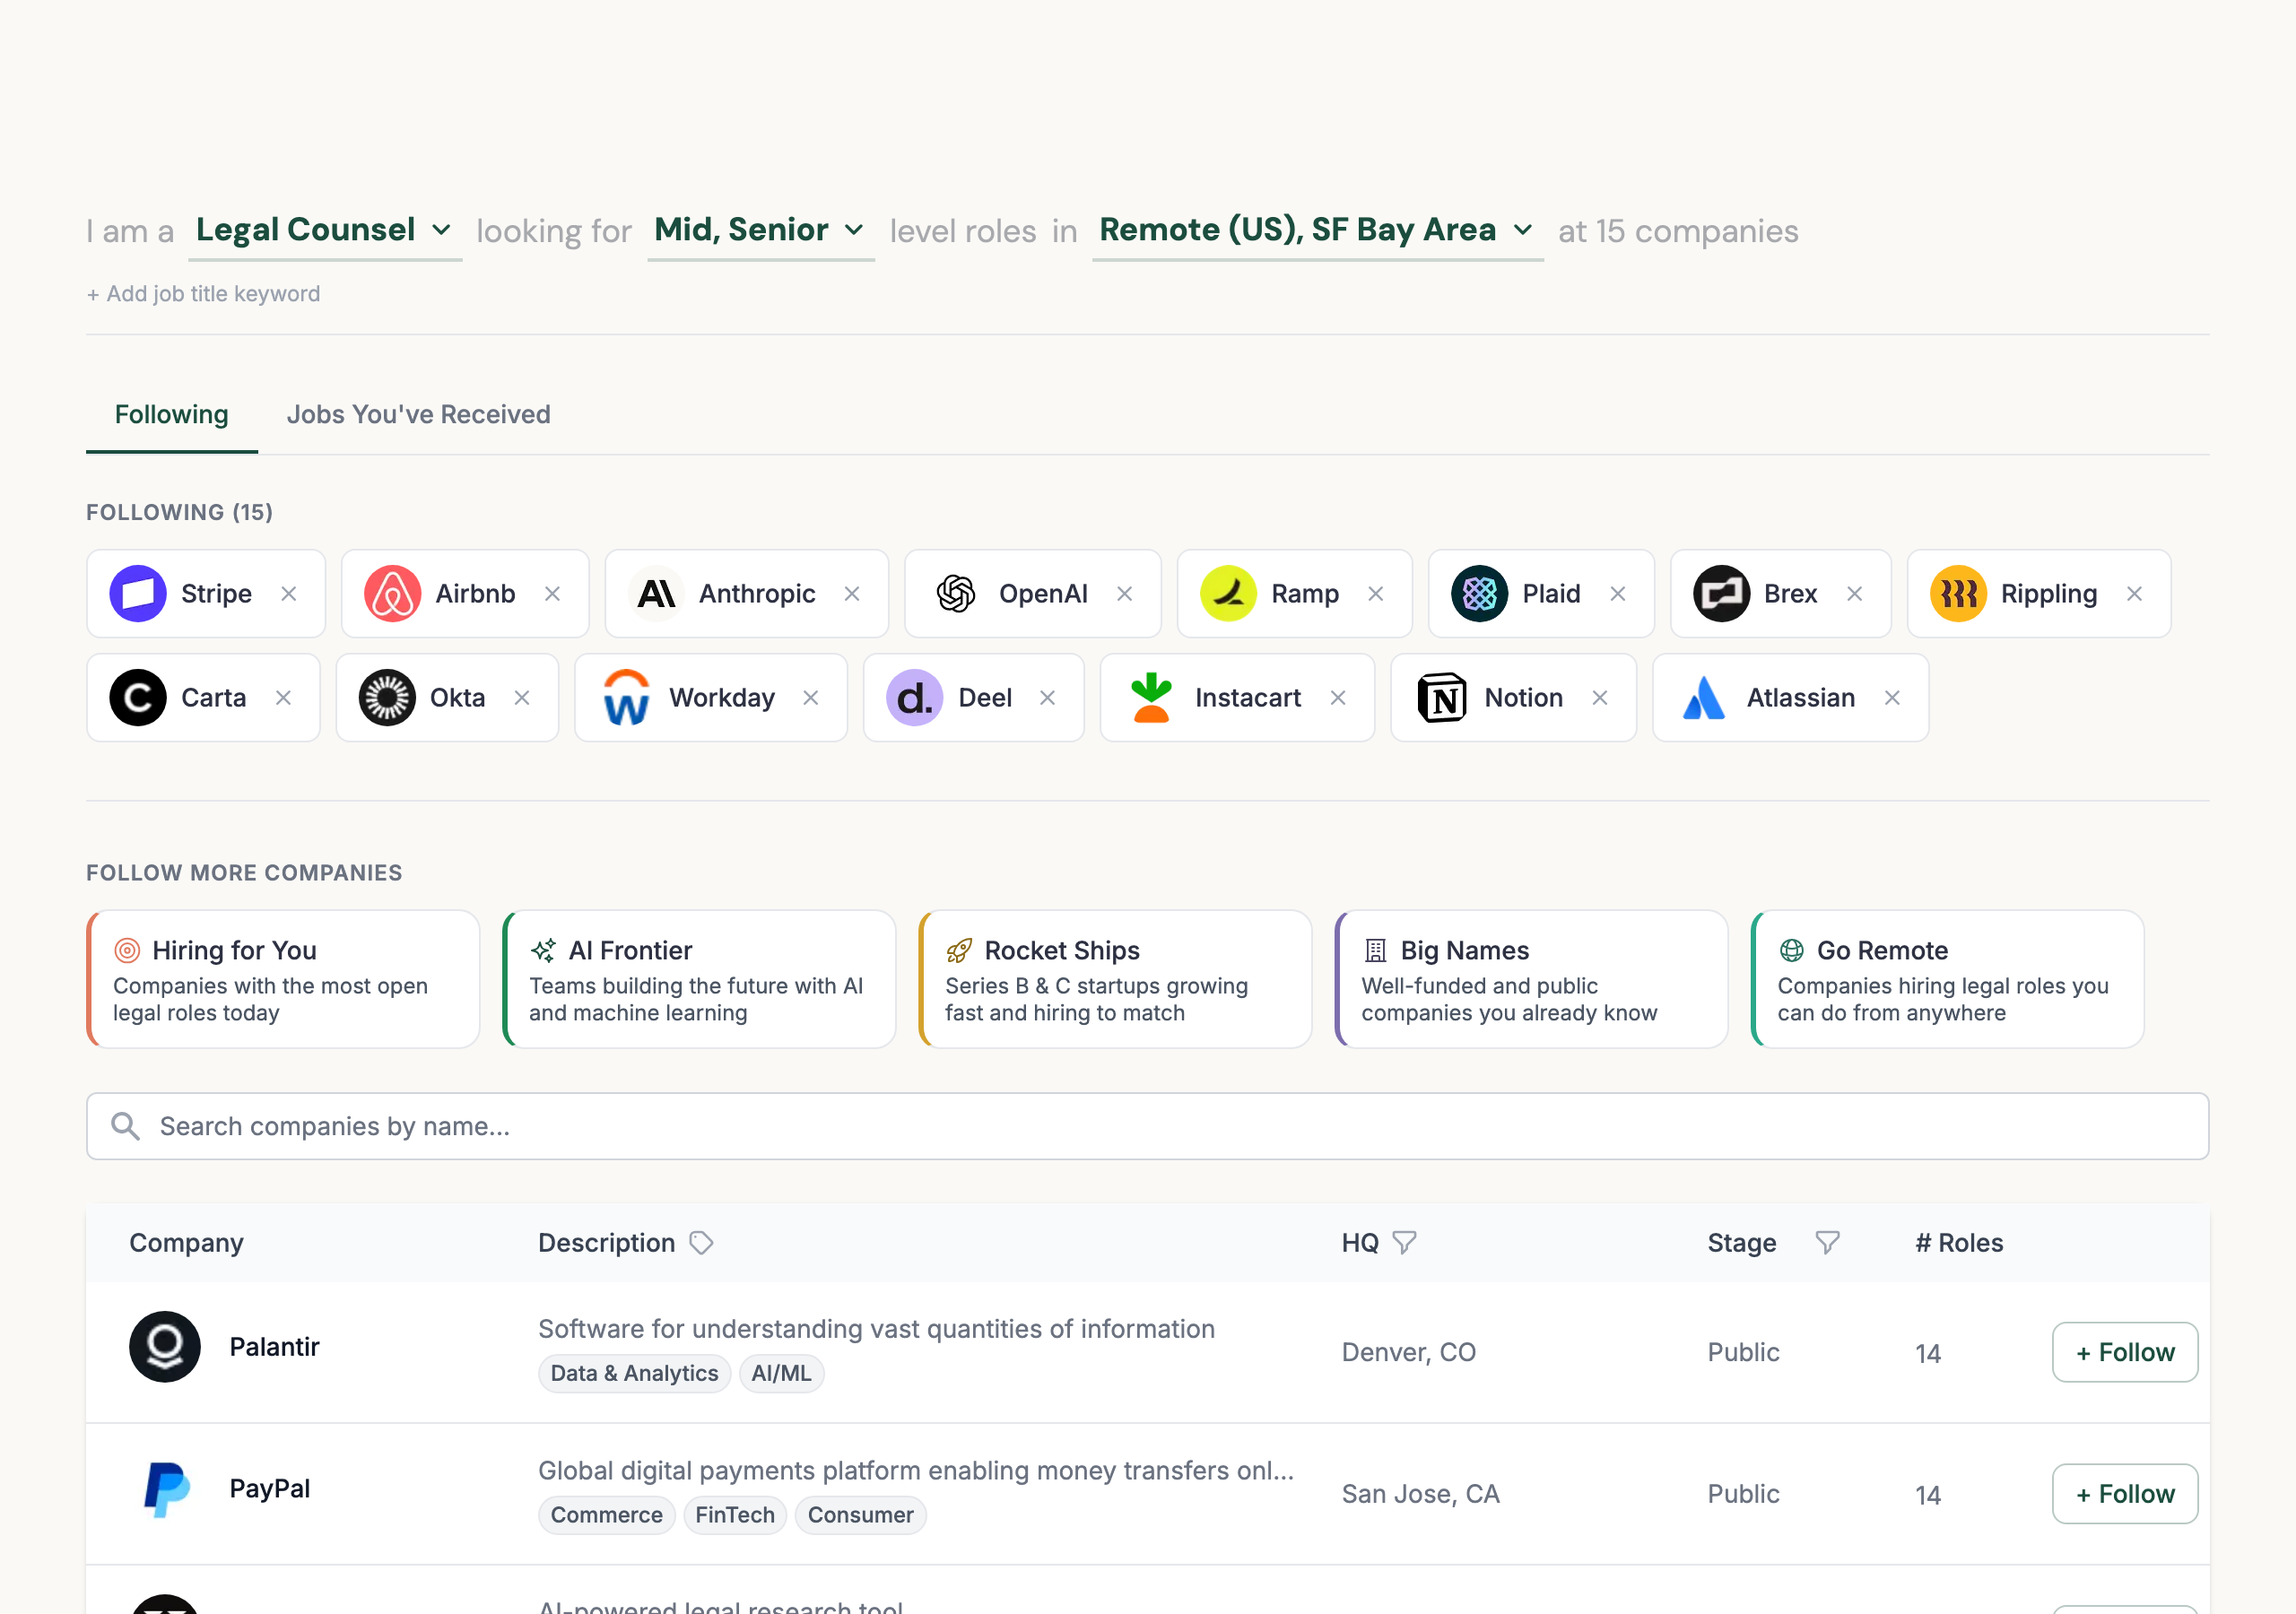
Task: Click the Notion icon
Action: 1440,698
